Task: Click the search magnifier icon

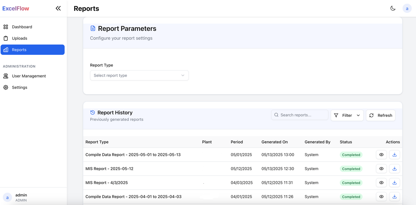Action: coord(276,115)
